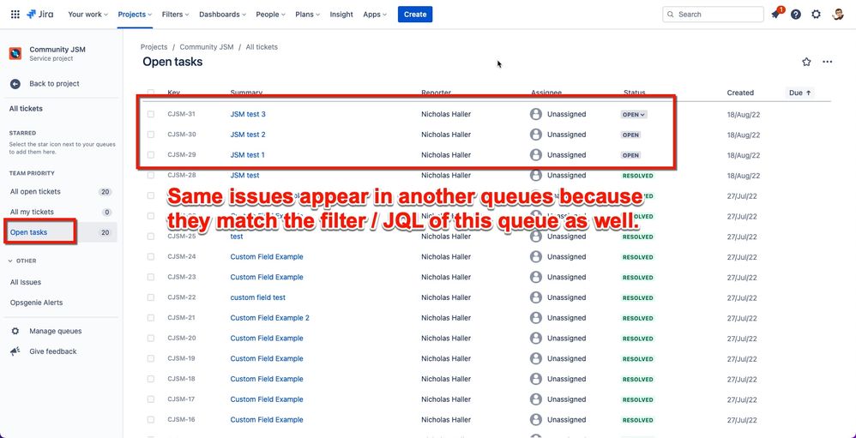The width and height of the screenshot is (856, 438).
Task: Click the Give feedback link
Action: click(x=53, y=351)
